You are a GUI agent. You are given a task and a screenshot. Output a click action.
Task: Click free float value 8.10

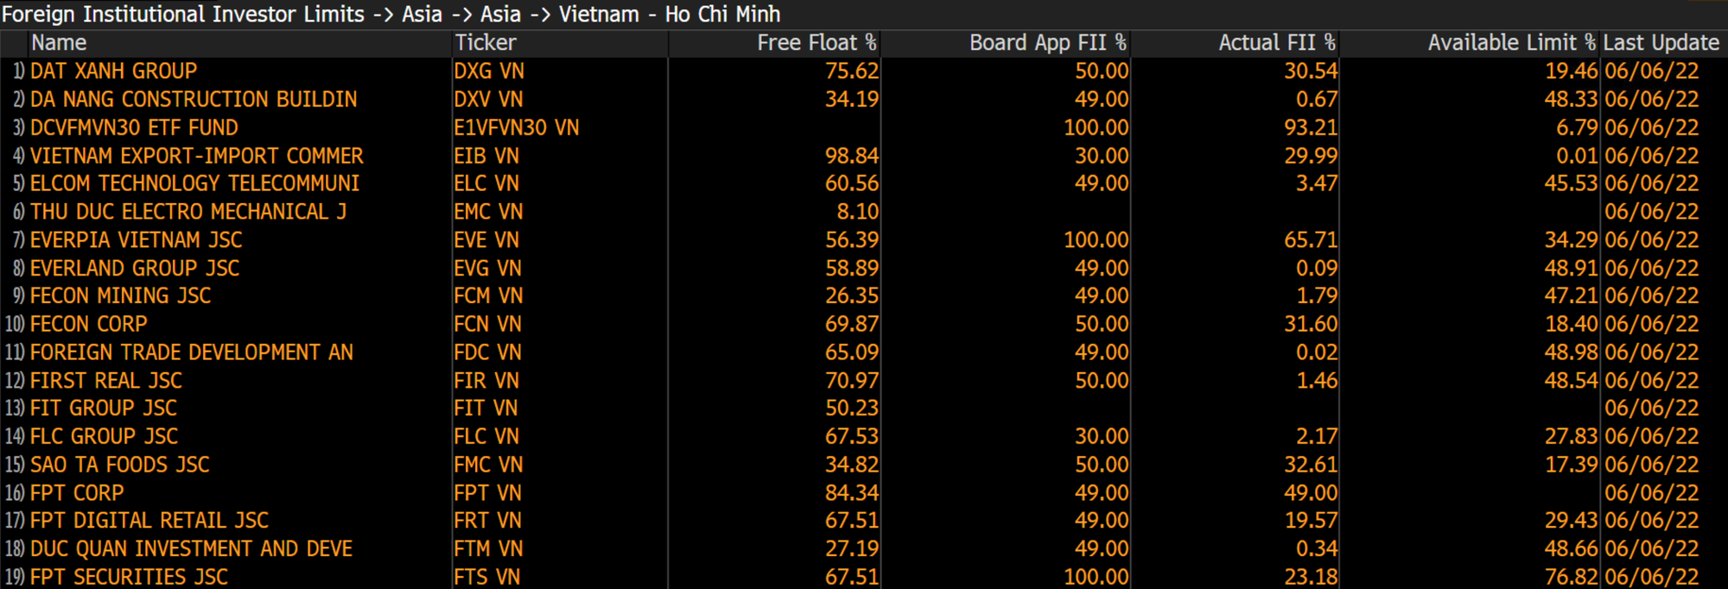(x=857, y=212)
